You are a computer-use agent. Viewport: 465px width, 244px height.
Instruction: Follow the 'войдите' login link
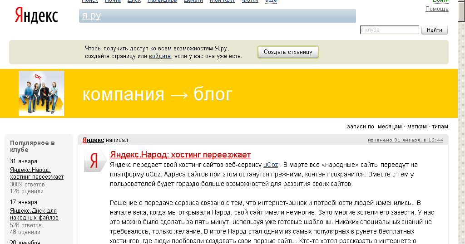(160, 56)
